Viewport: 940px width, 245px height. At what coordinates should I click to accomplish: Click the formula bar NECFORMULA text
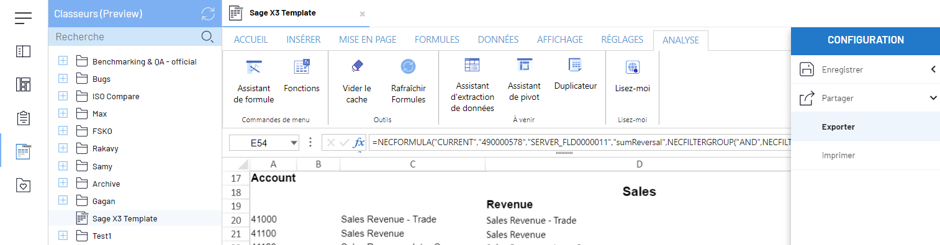coord(581,143)
